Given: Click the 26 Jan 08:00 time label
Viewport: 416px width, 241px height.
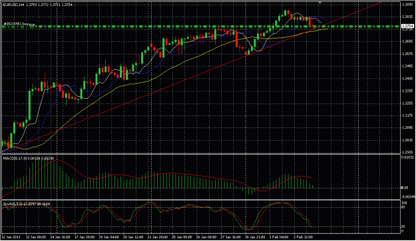Looking at the screenshot, I should coord(206,237).
